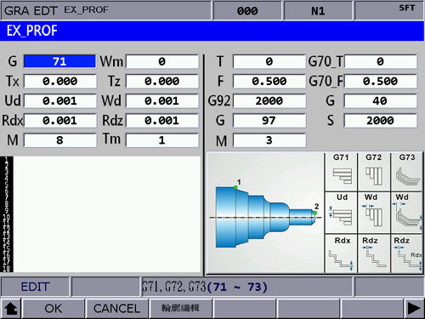This screenshot has width=425, height=319.
Task: Select the G73 cycle diagram icon
Action: 407,172
